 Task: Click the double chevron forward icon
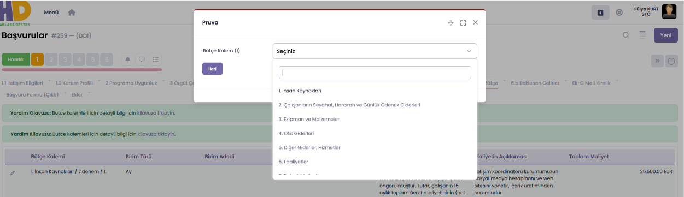(x=657, y=61)
